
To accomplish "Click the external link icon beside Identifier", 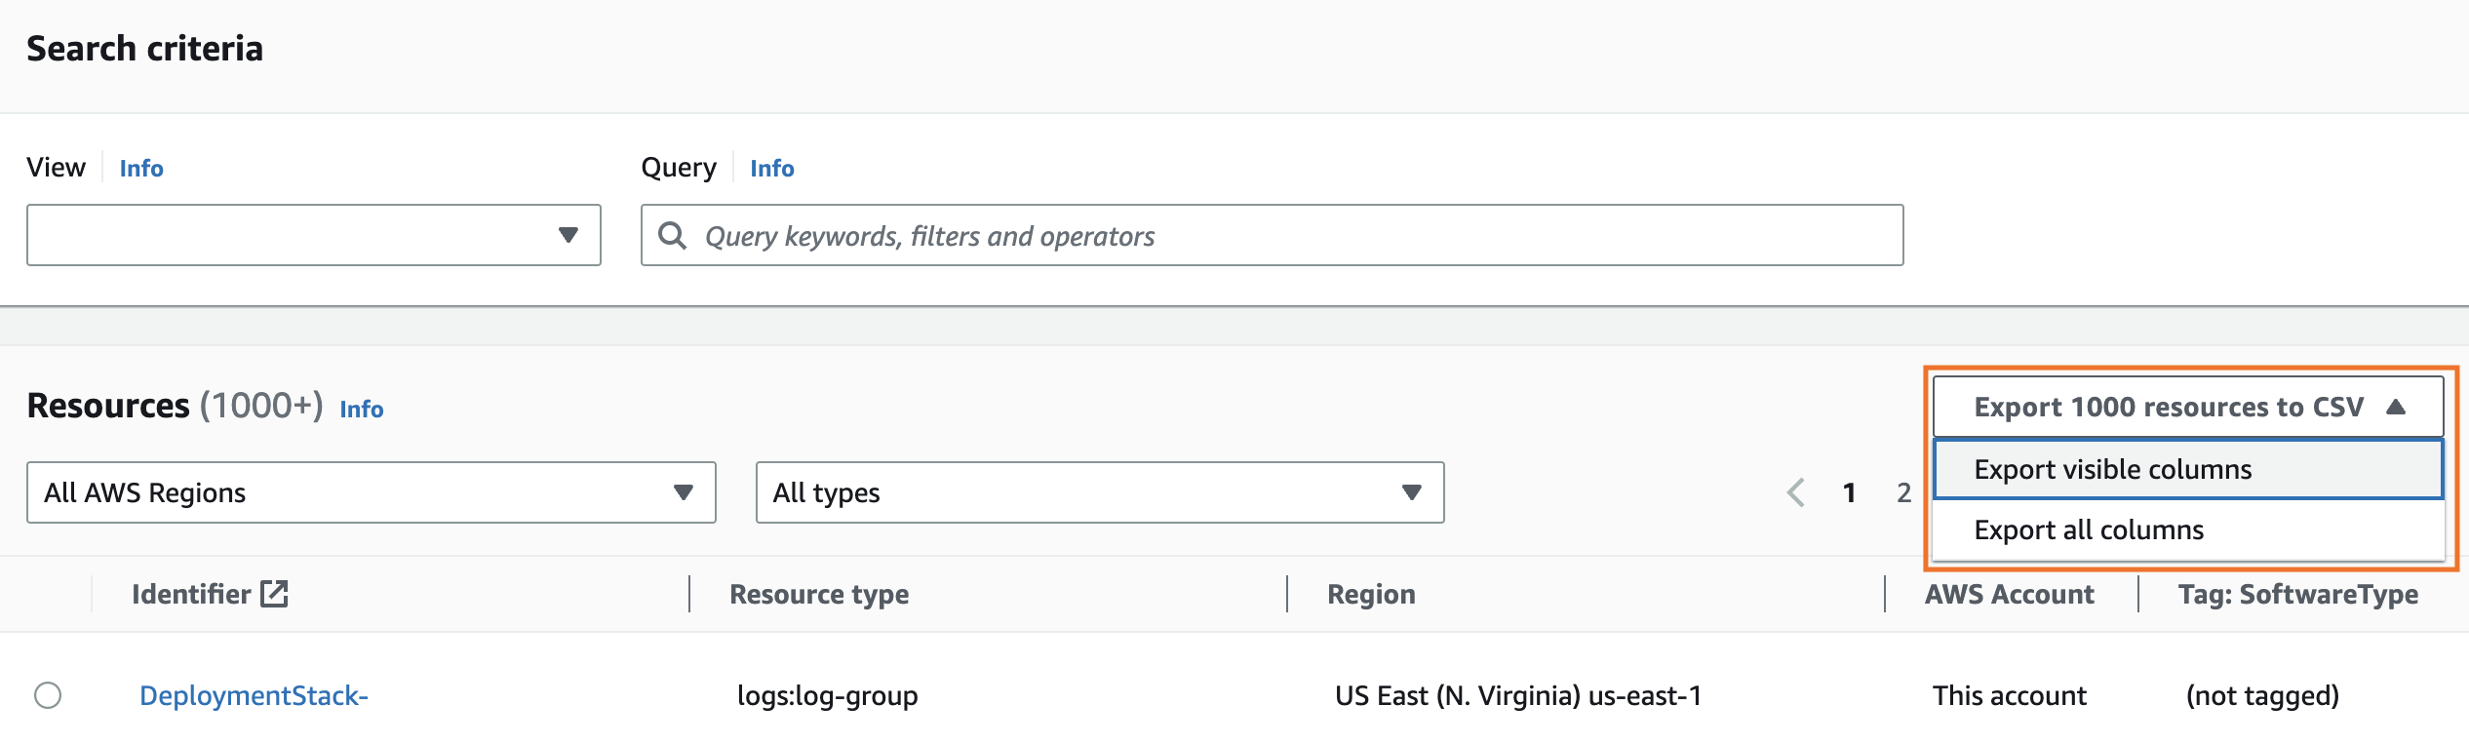I will click(x=274, y=594).
